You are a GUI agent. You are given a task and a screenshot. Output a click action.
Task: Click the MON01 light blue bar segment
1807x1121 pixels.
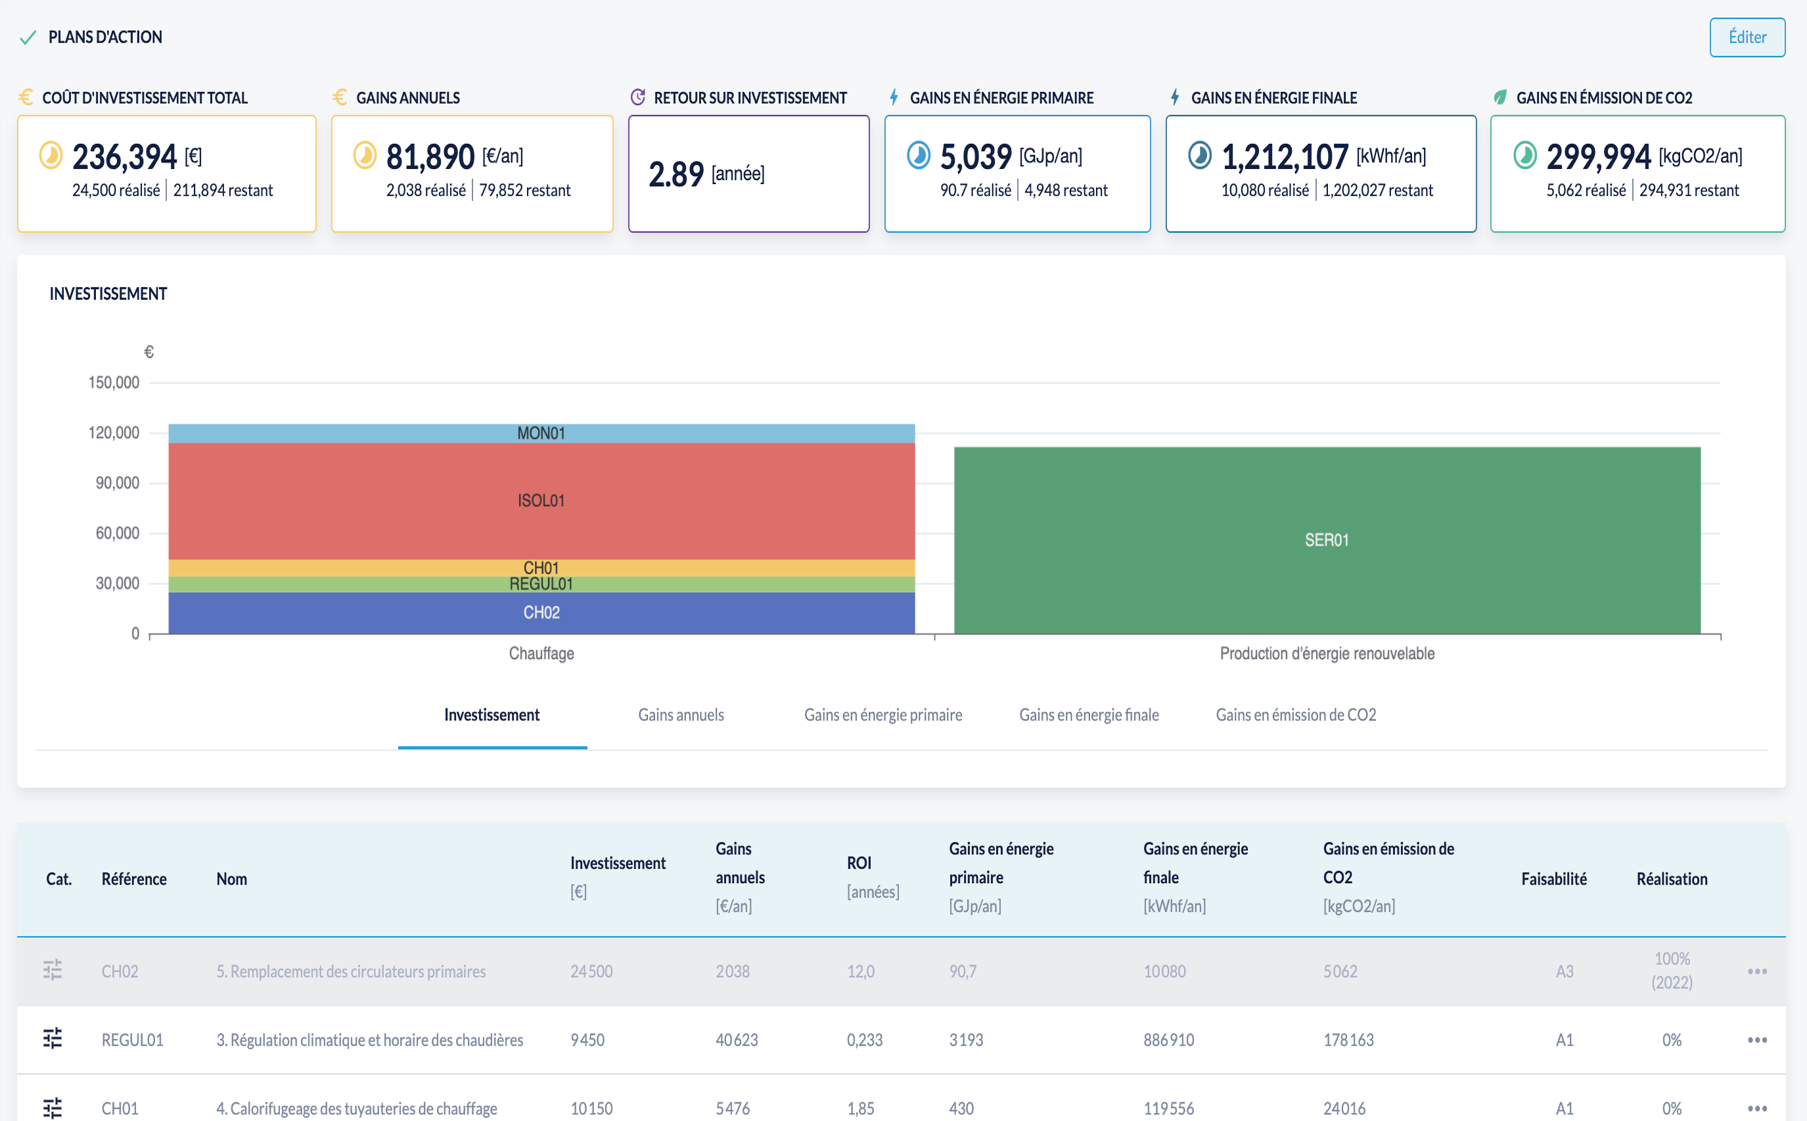(542, 433)
